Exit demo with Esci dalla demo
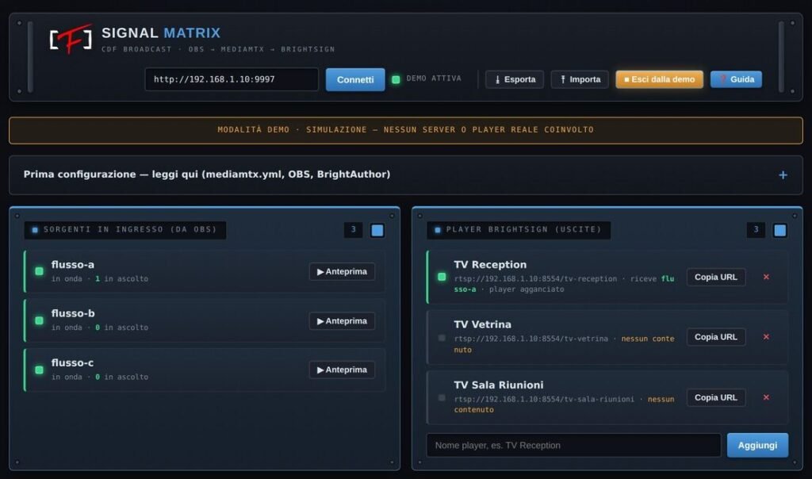812x479 pixels. coord(659,79)
